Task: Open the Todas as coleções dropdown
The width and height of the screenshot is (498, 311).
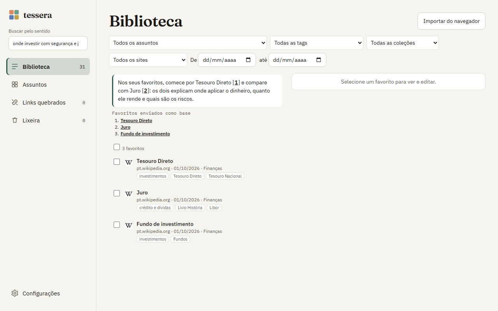Action: coord(403,43)
